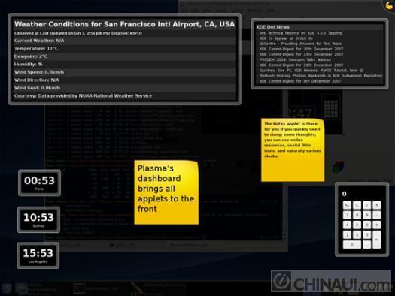This screenshot has height=296, width=395.
Task: Select the Sydney digital clock applet
Action: 39,219
